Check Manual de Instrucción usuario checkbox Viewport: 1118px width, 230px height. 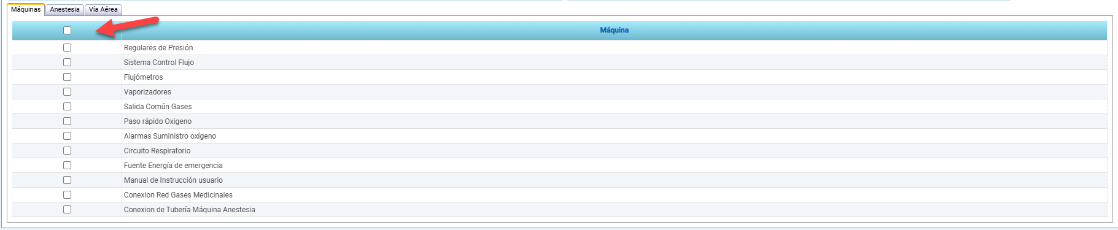[67, 180]
